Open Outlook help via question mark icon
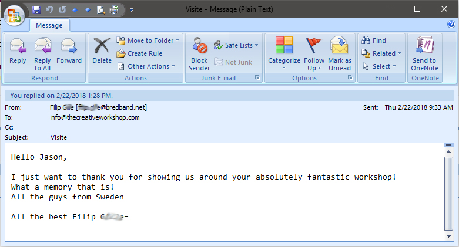The width and height of the screenshot is (459, 247). [x=451, y=24]
